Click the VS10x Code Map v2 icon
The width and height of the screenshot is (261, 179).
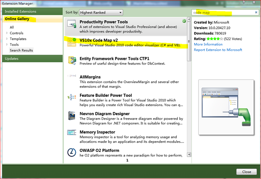tap(72, 42)
